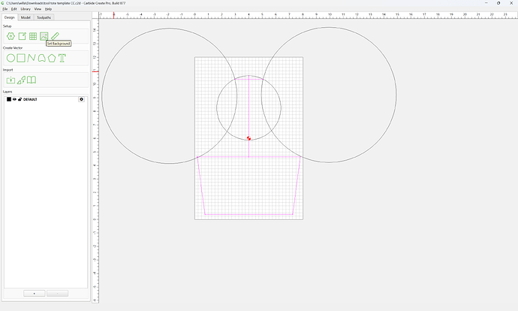Click the remove layer minus button
This screenshot has width=518, height=311.
(58, 294)
